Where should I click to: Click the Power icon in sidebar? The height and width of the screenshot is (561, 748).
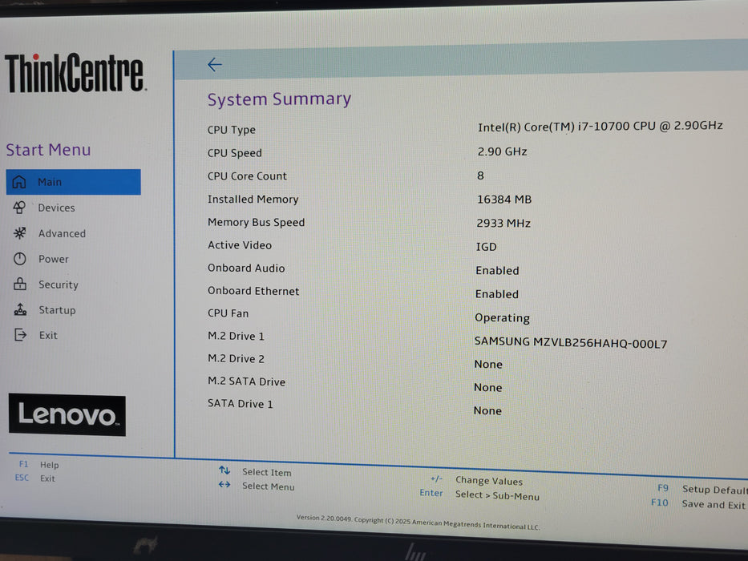tap(19, 259)
